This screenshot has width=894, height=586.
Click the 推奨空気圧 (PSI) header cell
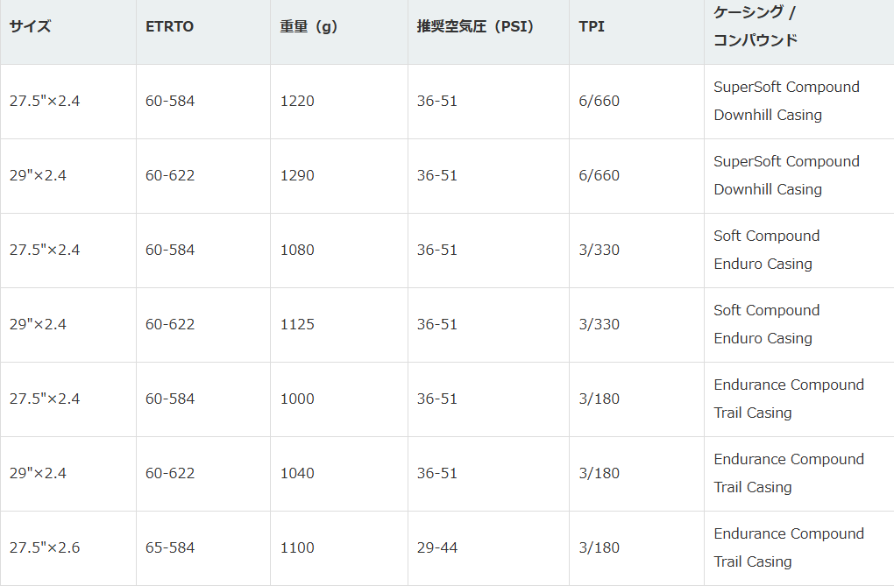[475, 26]
